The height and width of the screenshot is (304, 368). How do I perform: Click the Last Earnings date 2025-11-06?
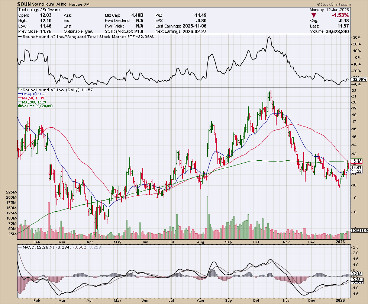[x=194, y=26]
